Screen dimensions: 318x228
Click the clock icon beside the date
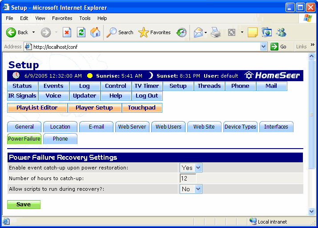coord(16,75)
